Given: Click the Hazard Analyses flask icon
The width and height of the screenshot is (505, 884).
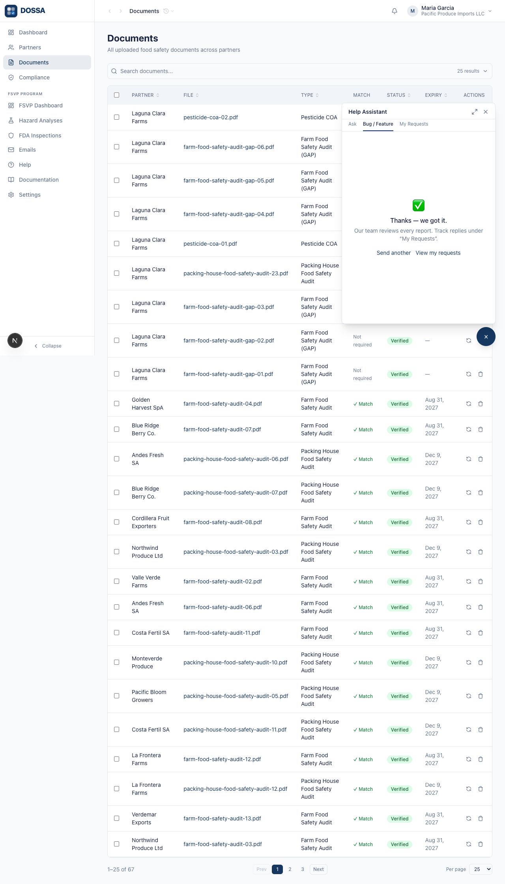Looking at the screenshot, I should [11, 120].
